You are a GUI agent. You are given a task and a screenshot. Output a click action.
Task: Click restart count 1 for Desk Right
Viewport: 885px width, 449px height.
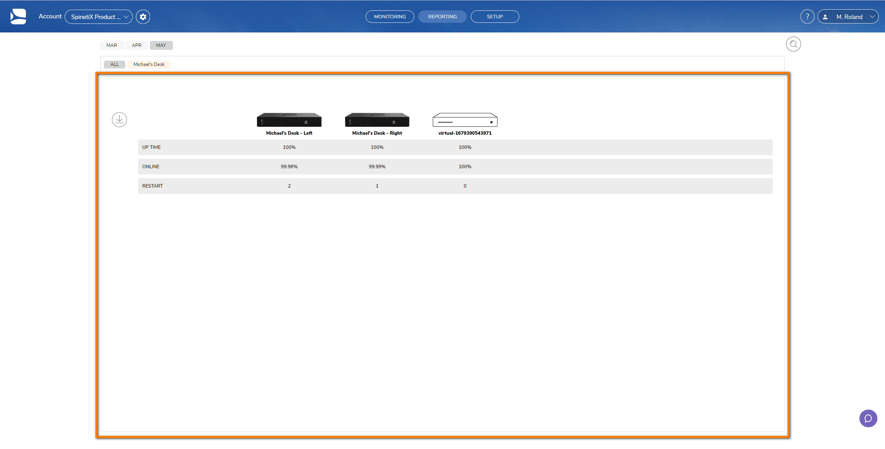(x=377, y=186)
